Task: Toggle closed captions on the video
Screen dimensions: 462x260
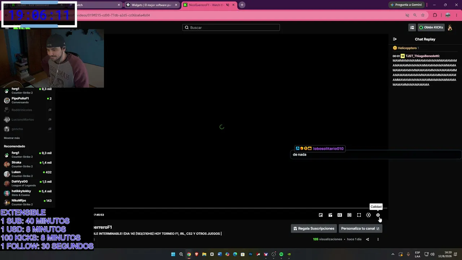Action: coord(340,215)
